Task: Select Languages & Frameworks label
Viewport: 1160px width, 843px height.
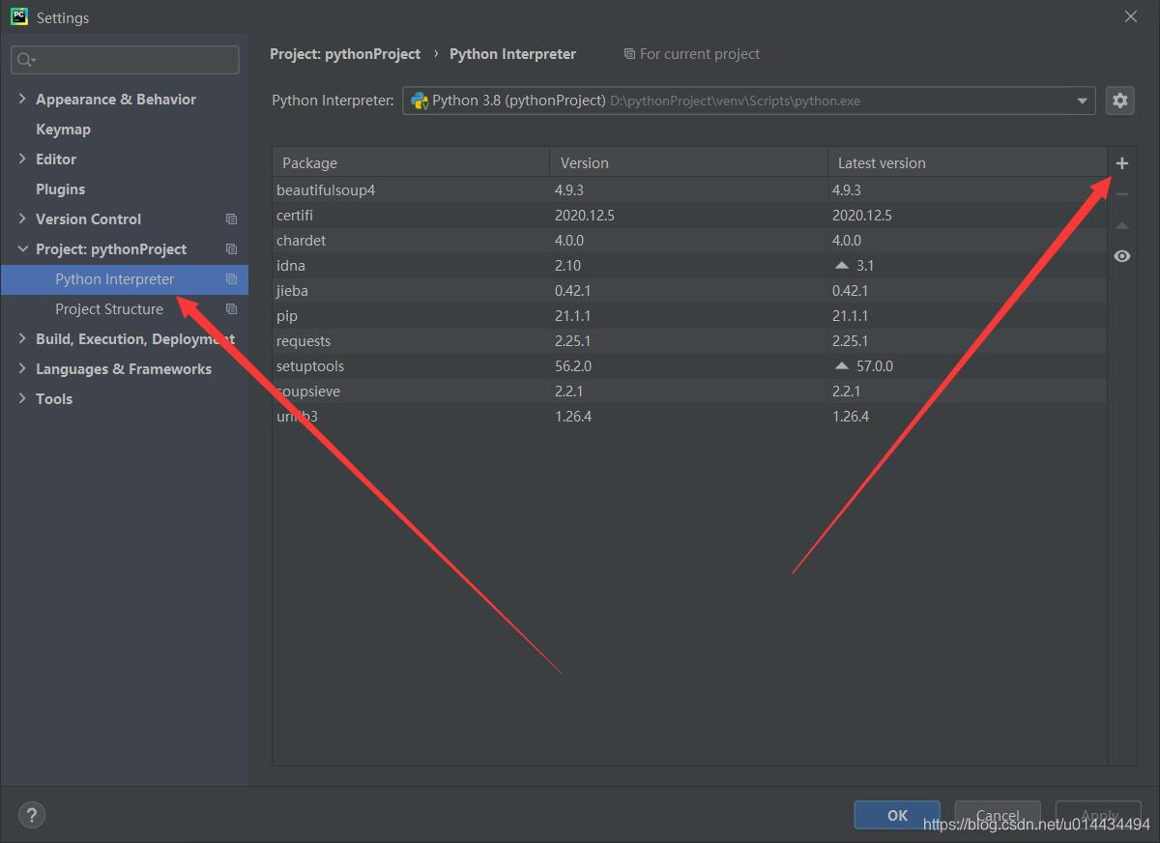Action: [x=124, y=369]
